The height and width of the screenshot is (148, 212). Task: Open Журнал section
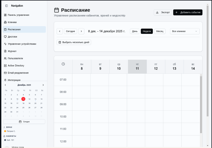coord(24,51)
